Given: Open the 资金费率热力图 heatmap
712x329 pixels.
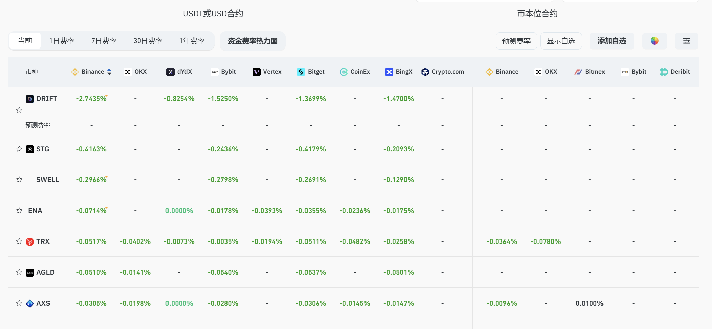Looking at the screenshot, I should click(253, 41).
